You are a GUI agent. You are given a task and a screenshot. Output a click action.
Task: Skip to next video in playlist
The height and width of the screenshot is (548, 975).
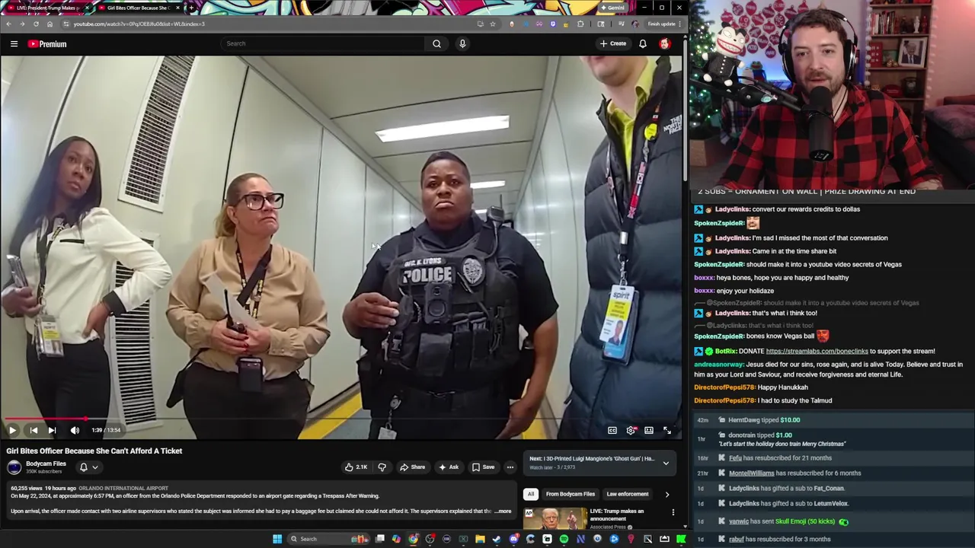click(x=52, y=430)
